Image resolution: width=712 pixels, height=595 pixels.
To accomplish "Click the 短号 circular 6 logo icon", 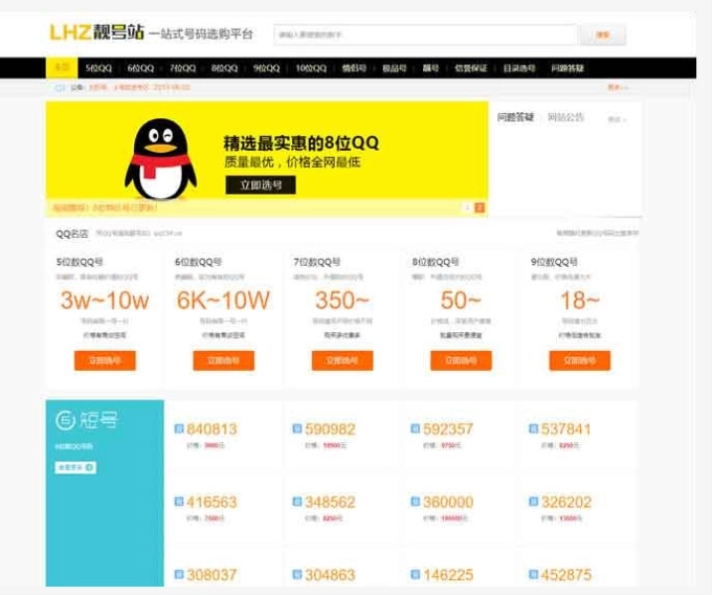I will 65,420.
